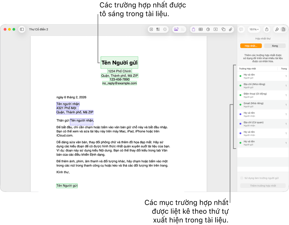Screen dimensions: 289x225
Task: Select the Email (Nhà riêng) merge field row
Action: tap(263, 105)
